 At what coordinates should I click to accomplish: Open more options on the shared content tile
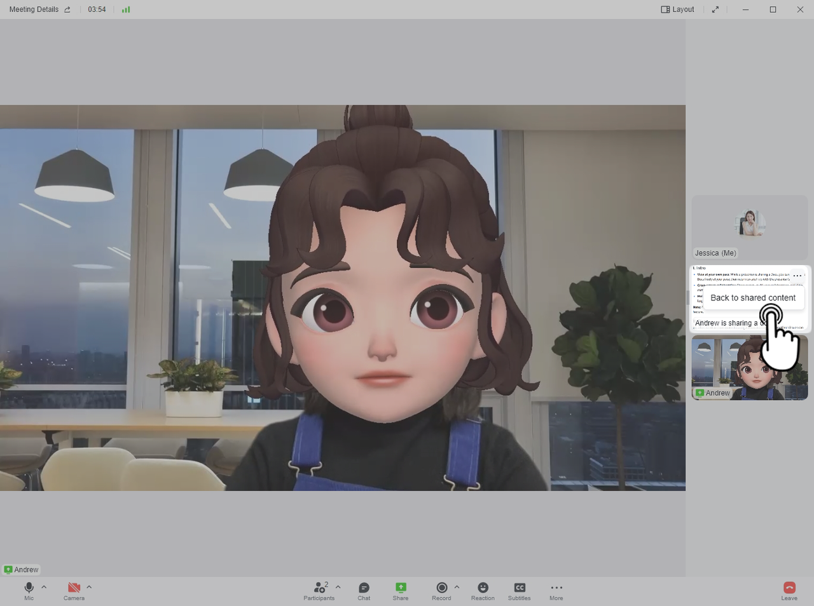point(797,276)
